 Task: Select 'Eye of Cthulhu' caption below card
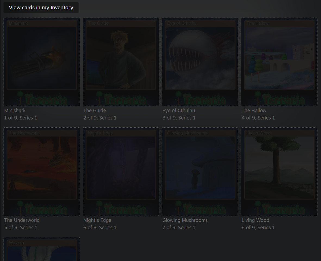coord(179,111)
